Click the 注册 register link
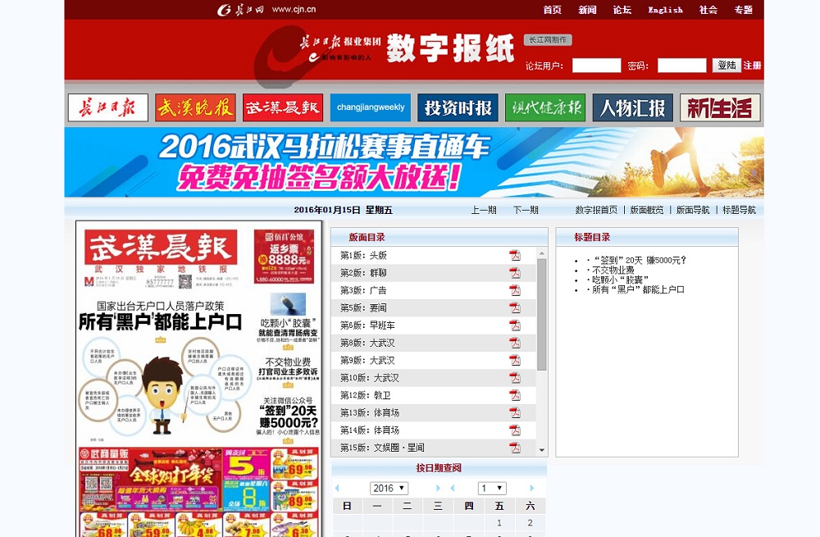 pyautogui.click(x=752, y=66)
